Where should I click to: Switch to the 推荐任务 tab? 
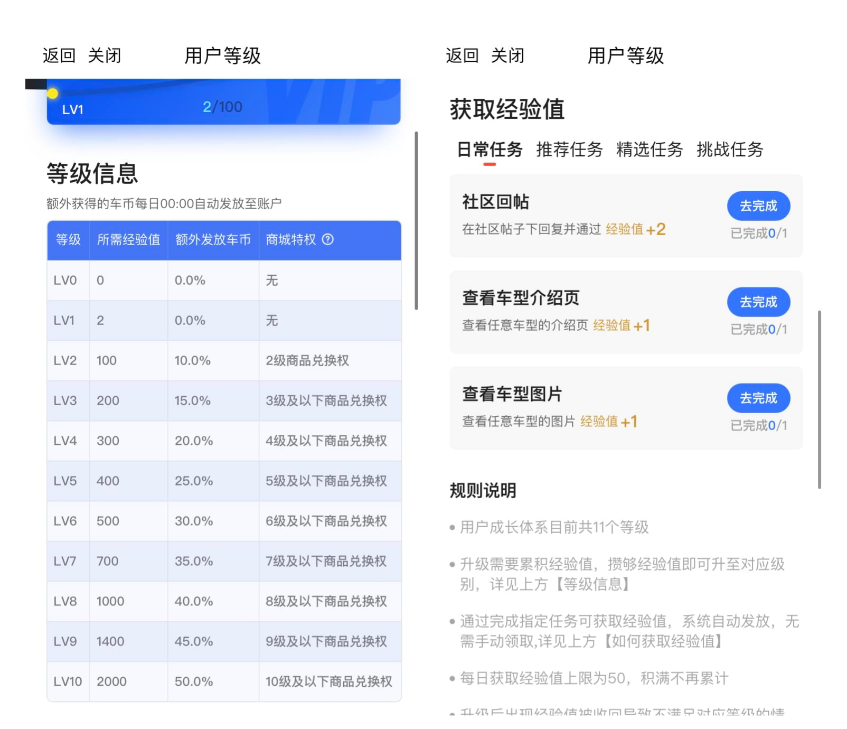(x=569, y=150)
